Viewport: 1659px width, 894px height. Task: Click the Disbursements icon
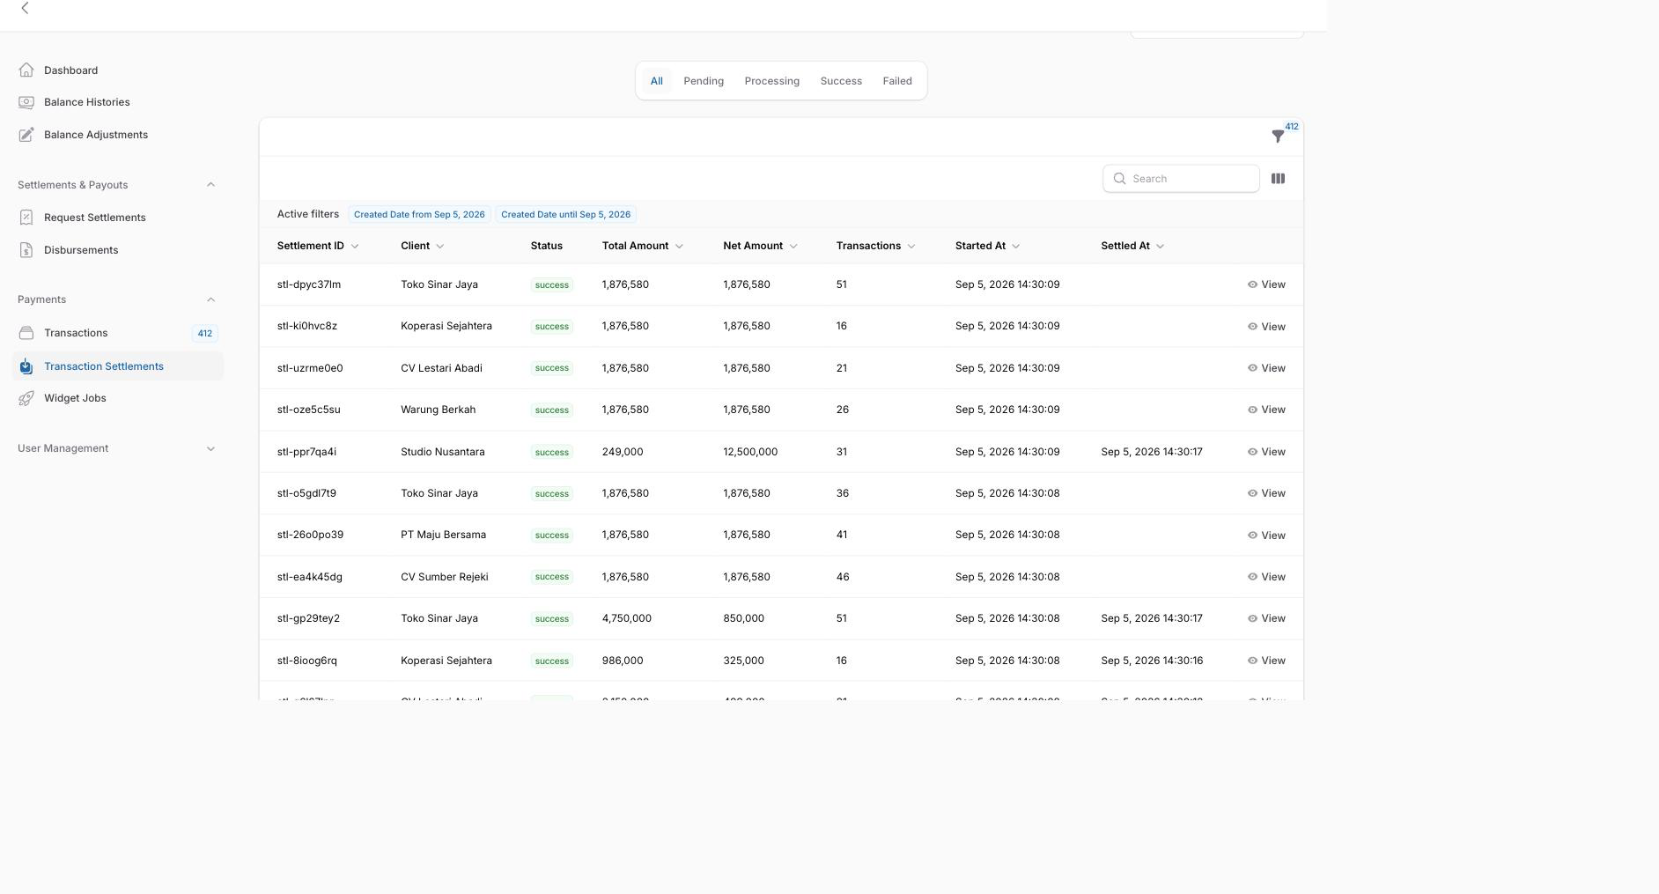(x=26, y=250)
